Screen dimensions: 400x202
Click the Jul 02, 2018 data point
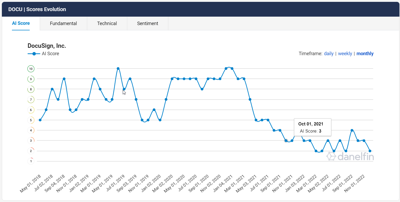point(52,89)
